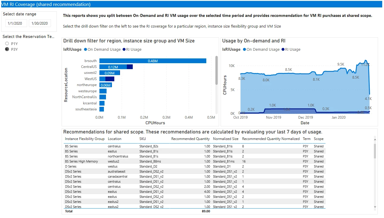Screen dimensions: 384x218
Task: Sort by Recommended Quantity Normalized column header
Action: 271,139
